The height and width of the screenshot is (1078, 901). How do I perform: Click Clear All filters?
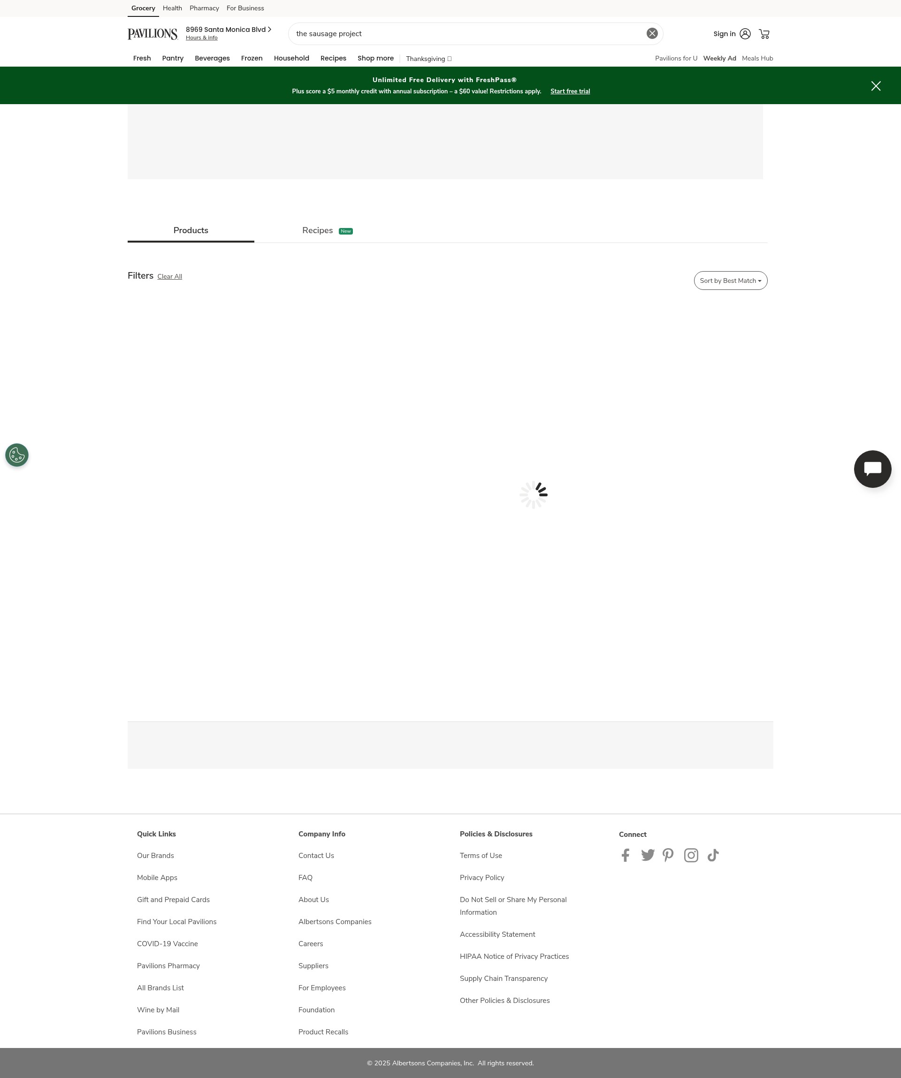click(x=169, y=277)
